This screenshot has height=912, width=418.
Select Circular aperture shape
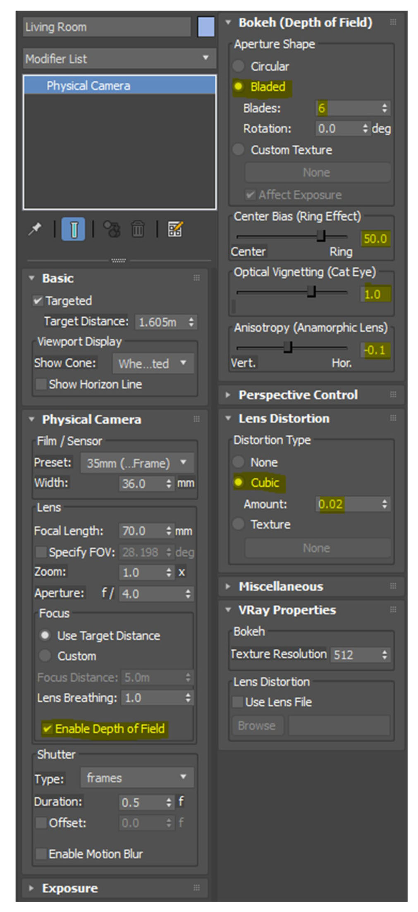(x=239, y=66)
